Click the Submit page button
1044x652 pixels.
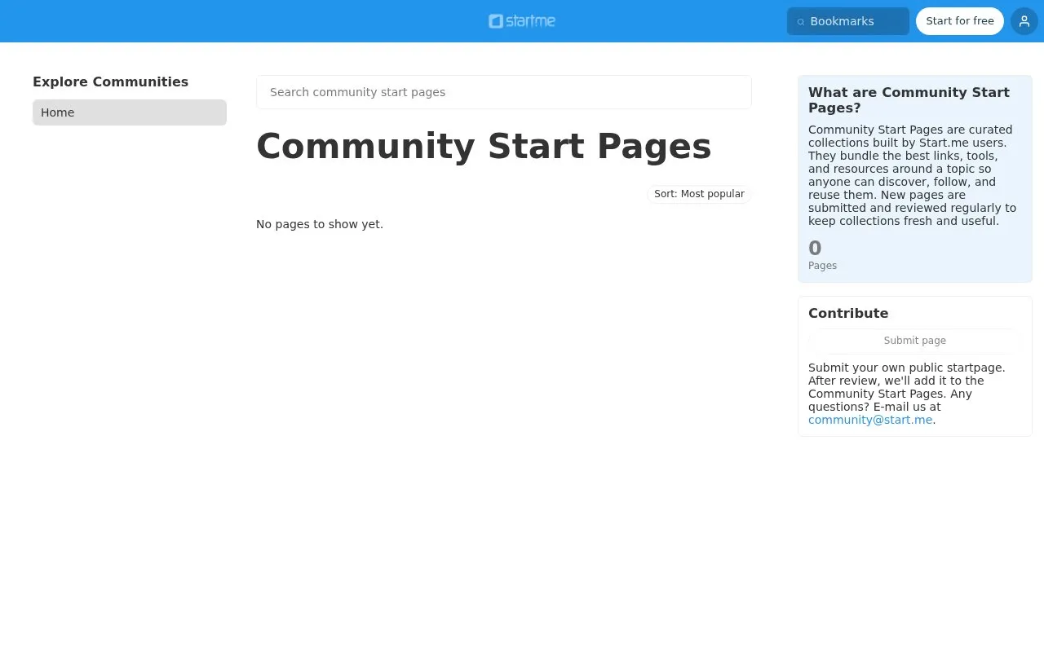pos(915,341)
